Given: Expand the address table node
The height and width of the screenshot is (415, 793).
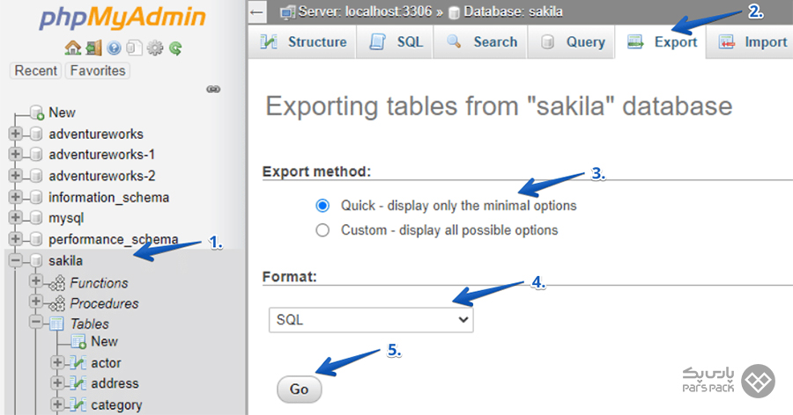Looking at the screenshot, I should (57, 383).
